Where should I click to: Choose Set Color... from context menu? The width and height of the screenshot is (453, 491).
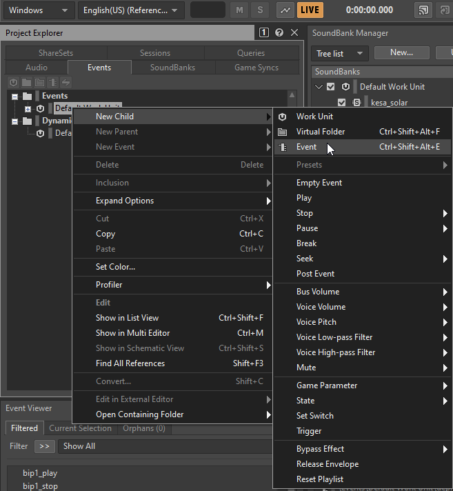115,267
